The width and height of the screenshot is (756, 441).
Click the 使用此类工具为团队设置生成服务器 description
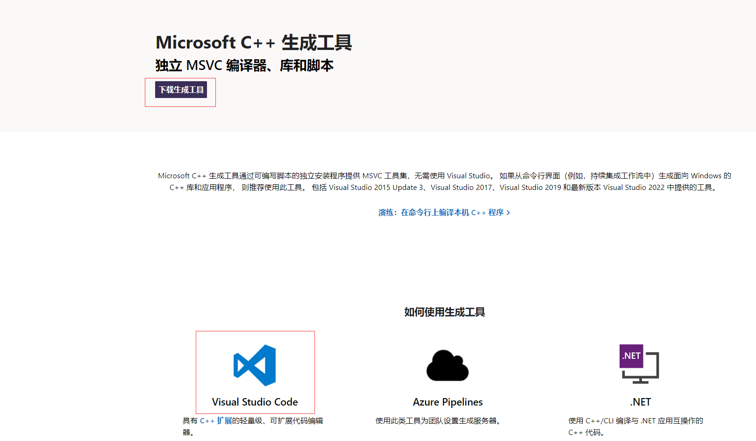440,420
